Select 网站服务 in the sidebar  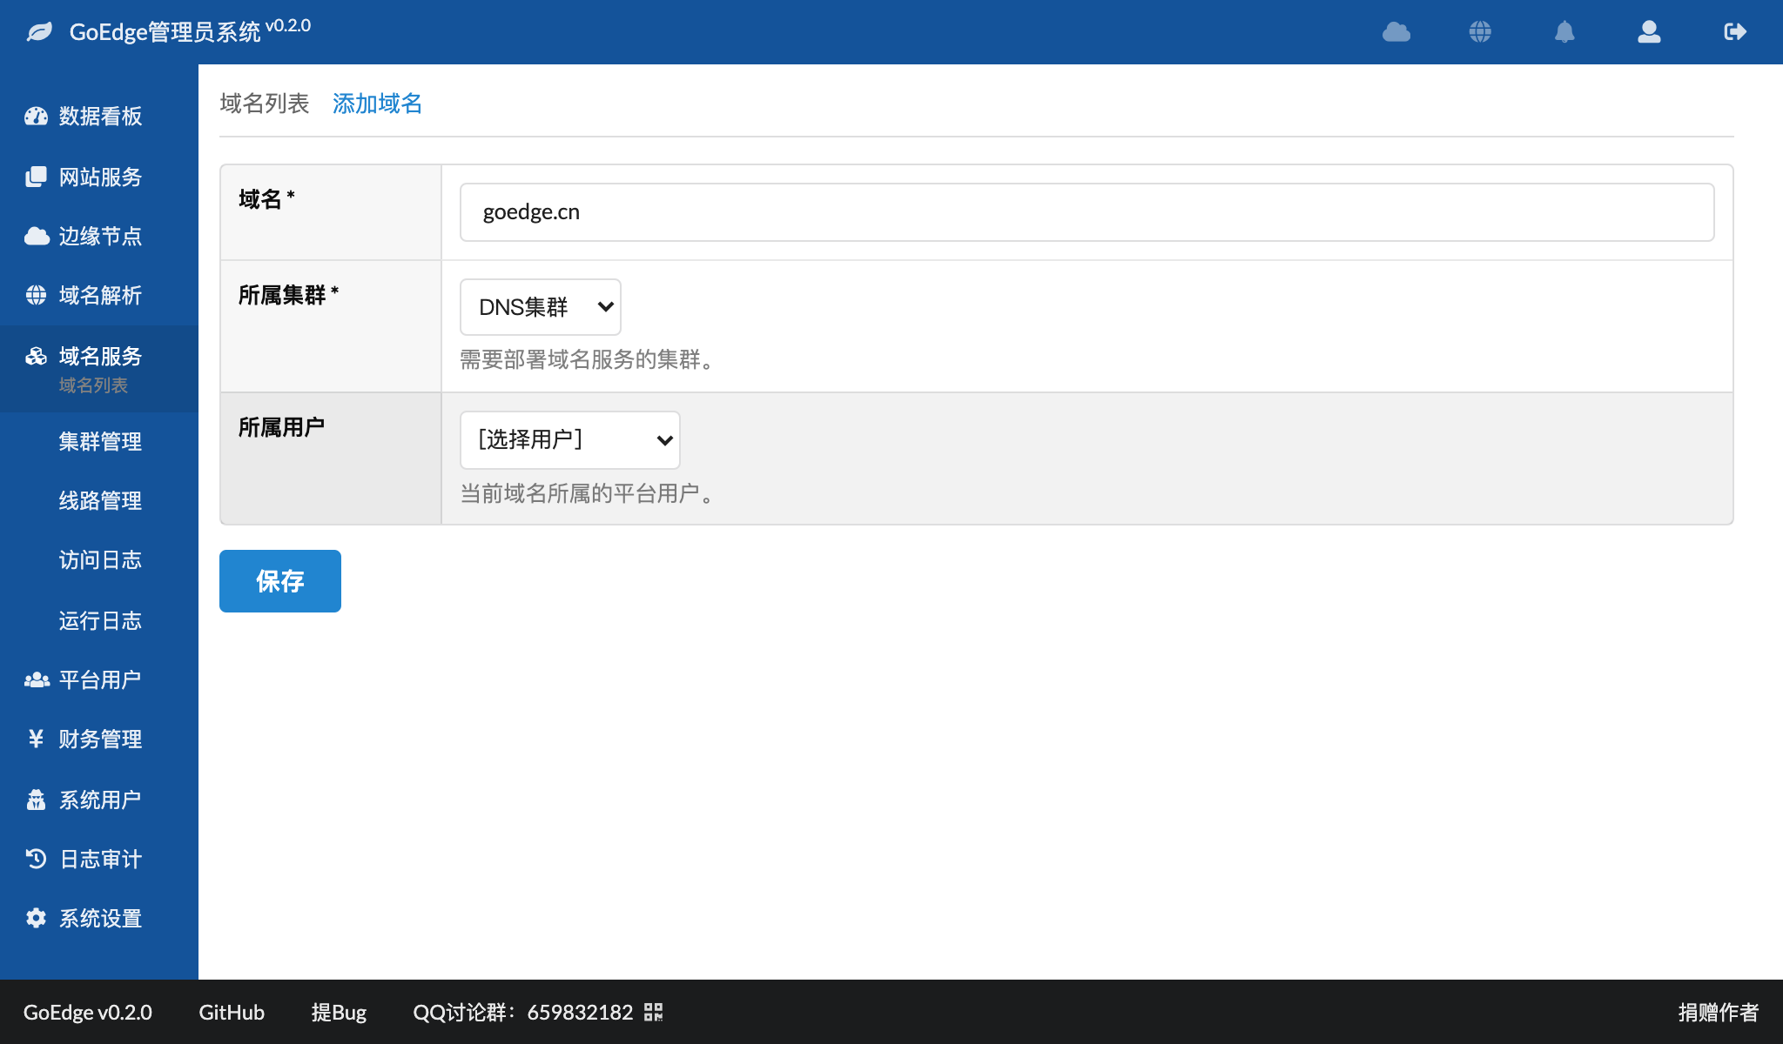click(x=99, y=177)
